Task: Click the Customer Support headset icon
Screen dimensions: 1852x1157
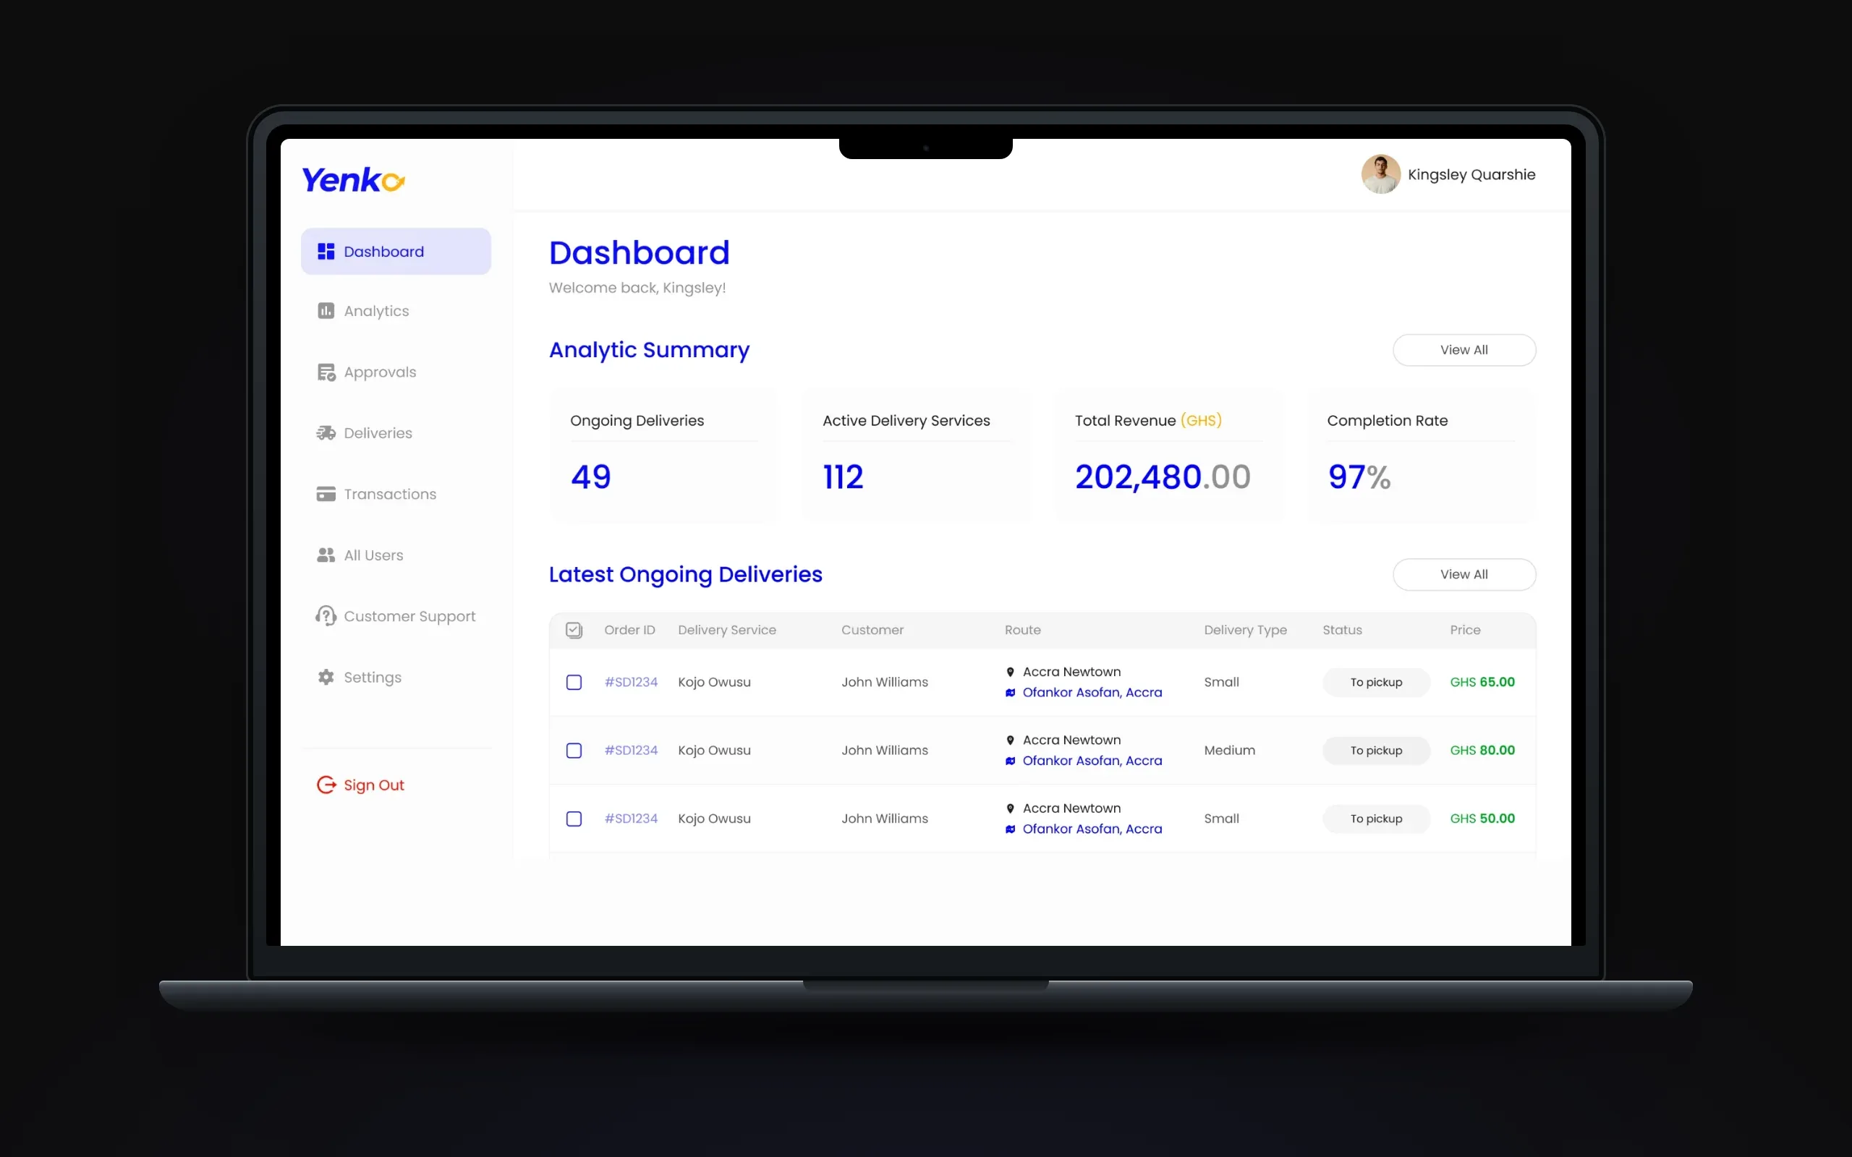Action: tap(326, 616)
